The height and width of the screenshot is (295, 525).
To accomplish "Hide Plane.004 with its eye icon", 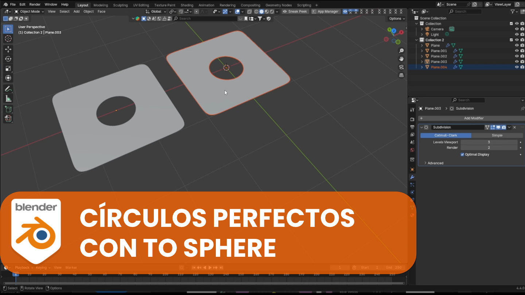I will (517, 67).
